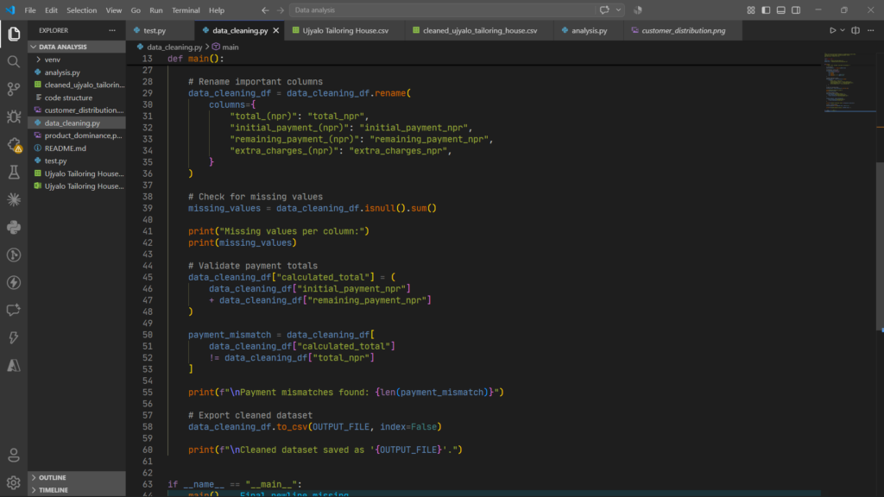Open the Help menu
884x497 pixels.
coord(217,10)
